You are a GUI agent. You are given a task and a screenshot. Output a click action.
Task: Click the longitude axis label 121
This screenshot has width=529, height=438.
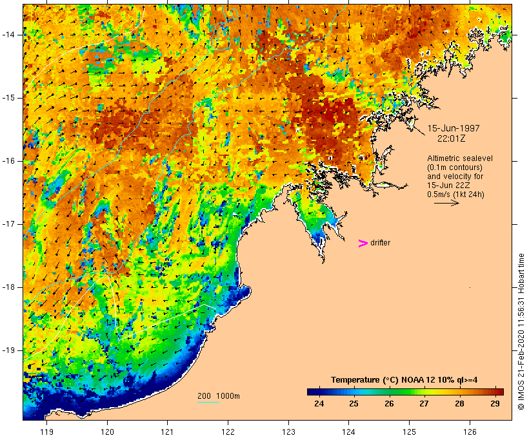point(168,432)
